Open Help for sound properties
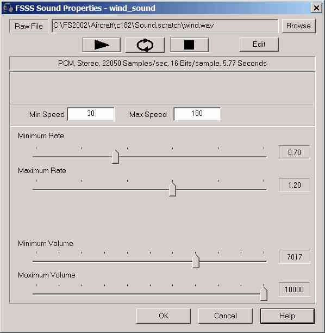Viewport: 325px width, 333px height. point(287,316)
